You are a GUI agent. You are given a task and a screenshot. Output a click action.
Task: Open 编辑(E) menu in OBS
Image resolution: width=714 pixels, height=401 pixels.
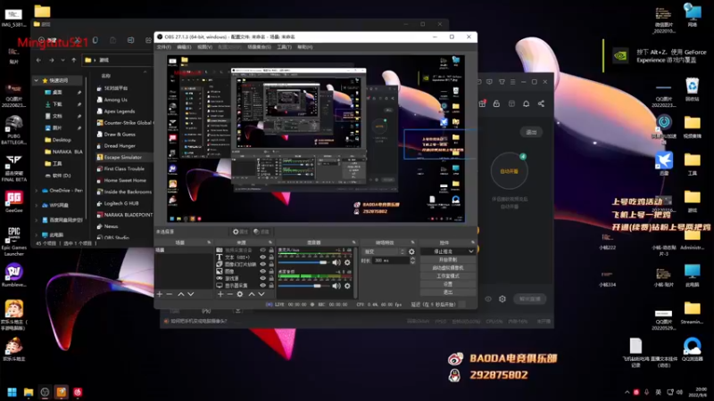(x=184, y=47)
